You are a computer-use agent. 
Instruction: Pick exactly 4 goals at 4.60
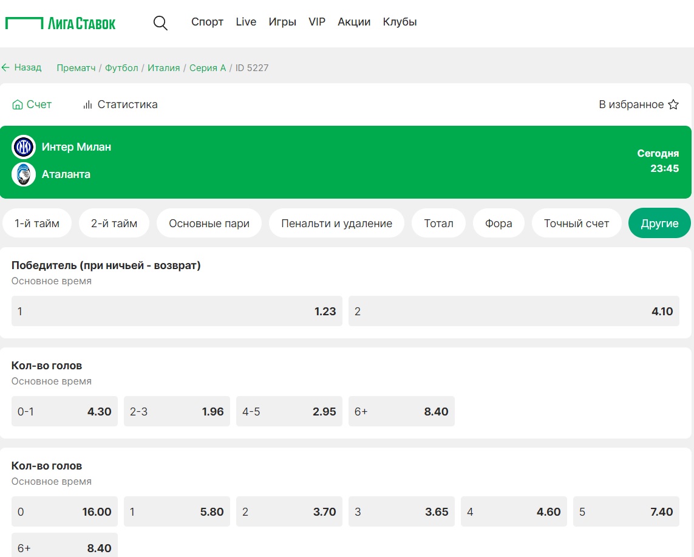(514, 511)
